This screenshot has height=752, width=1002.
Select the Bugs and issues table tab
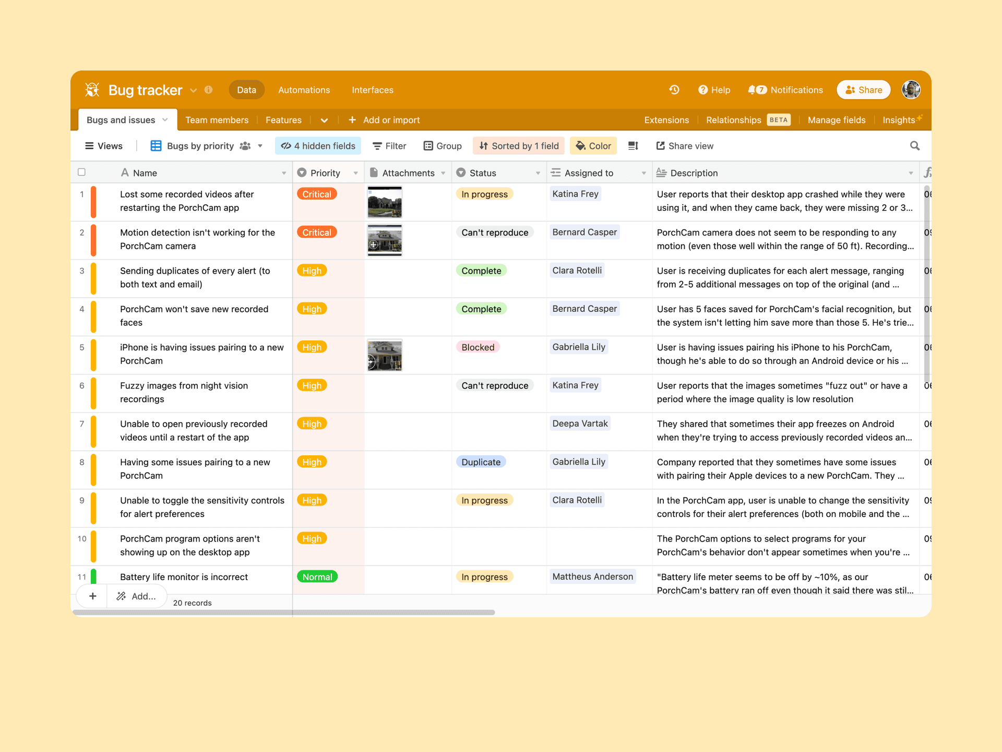[x=127, y=120]
